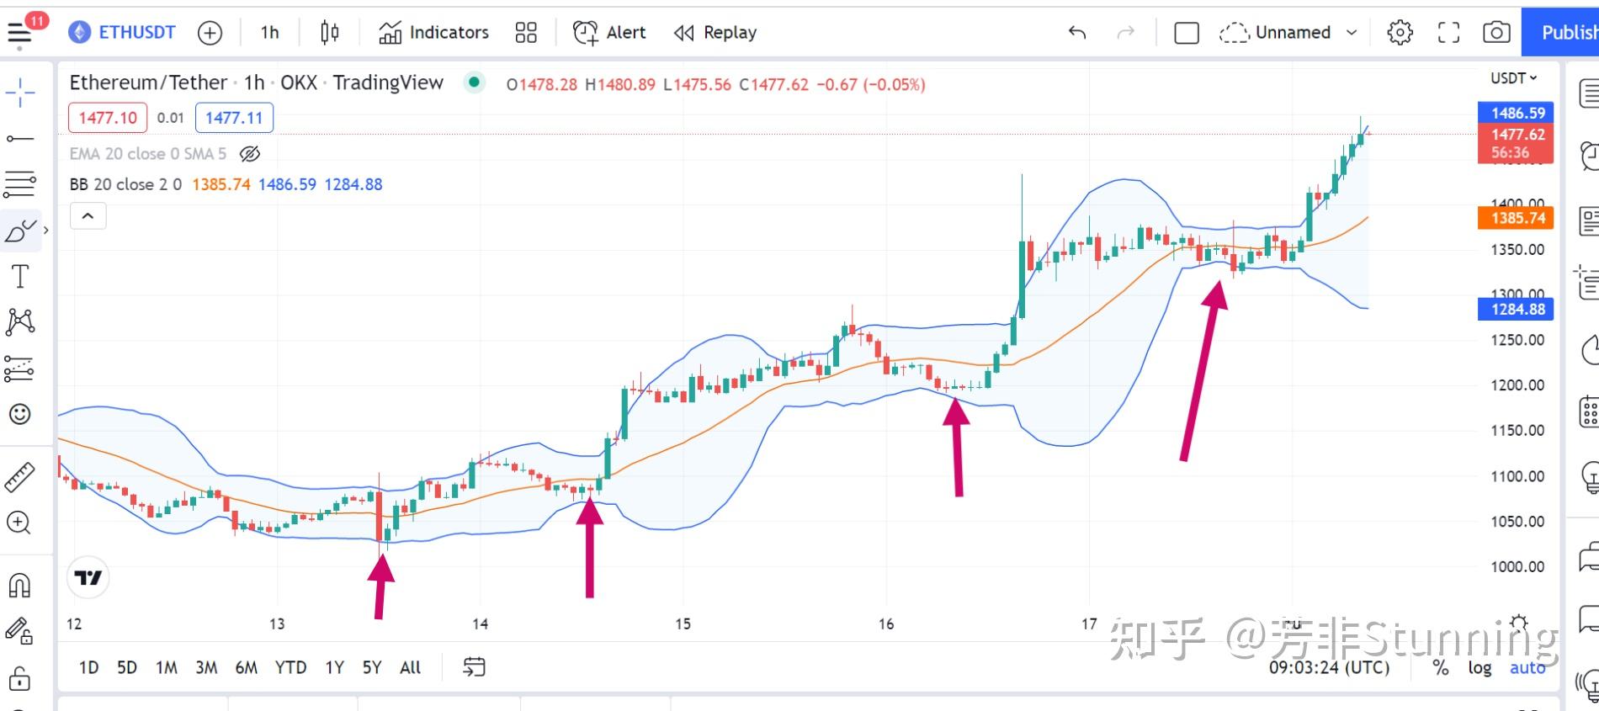Open the chart layout selector

pyautogui.click(x=1187, y=33)
